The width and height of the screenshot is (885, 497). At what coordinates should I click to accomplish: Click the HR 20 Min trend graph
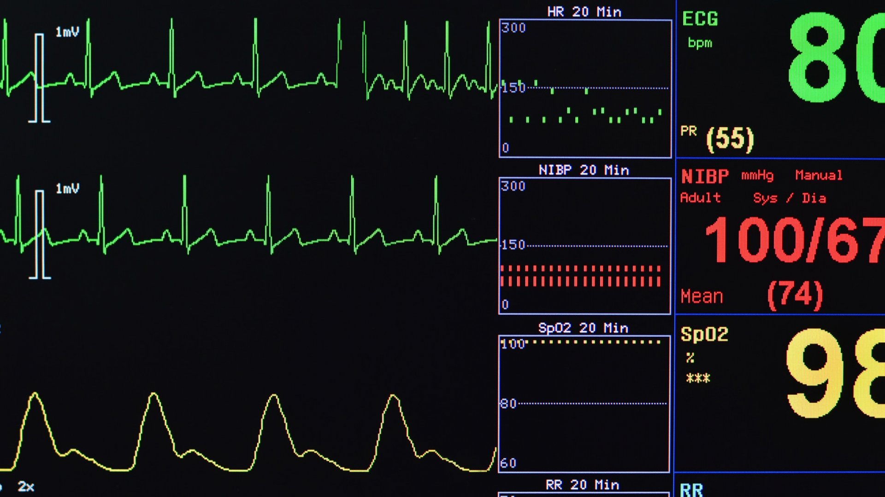coord(585,88)
